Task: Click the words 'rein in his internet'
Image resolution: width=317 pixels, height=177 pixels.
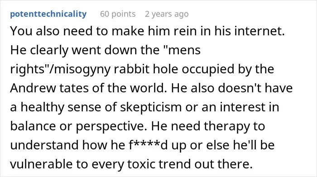Action: click(x=223, y=31)
